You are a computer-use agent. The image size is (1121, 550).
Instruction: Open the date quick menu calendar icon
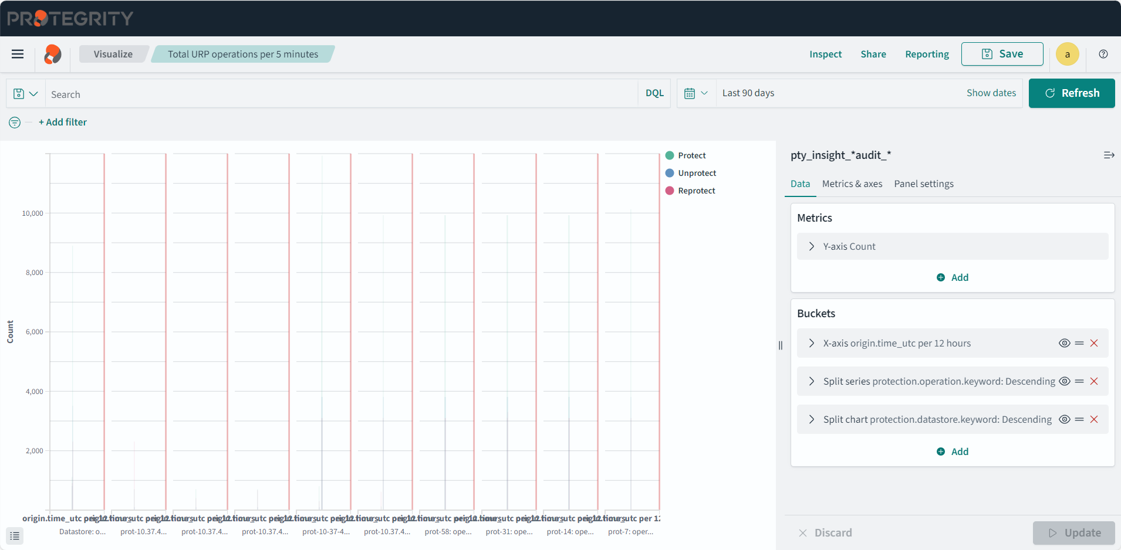tap(696, 93)
